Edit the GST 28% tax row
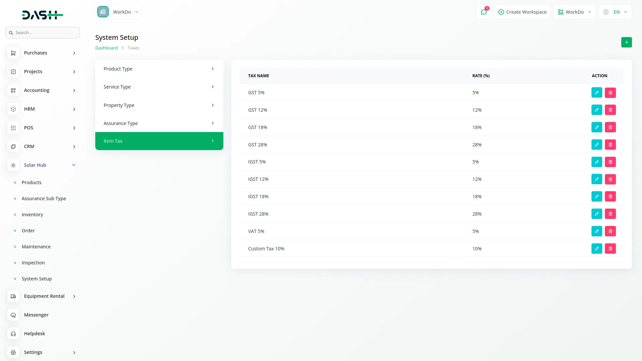This screenshot has width=642, height=361. (597, 145)
